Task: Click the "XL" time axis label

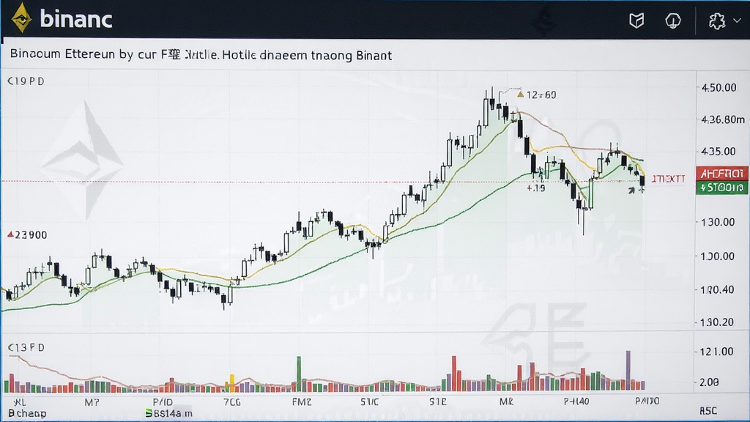Action: click(20, 402)
